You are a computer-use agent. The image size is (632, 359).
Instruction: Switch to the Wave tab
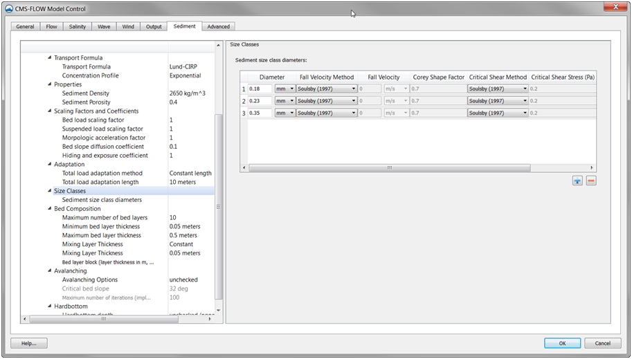point(104,26)
